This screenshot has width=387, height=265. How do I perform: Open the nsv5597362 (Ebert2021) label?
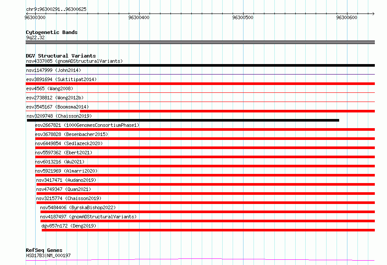point(63,153)
